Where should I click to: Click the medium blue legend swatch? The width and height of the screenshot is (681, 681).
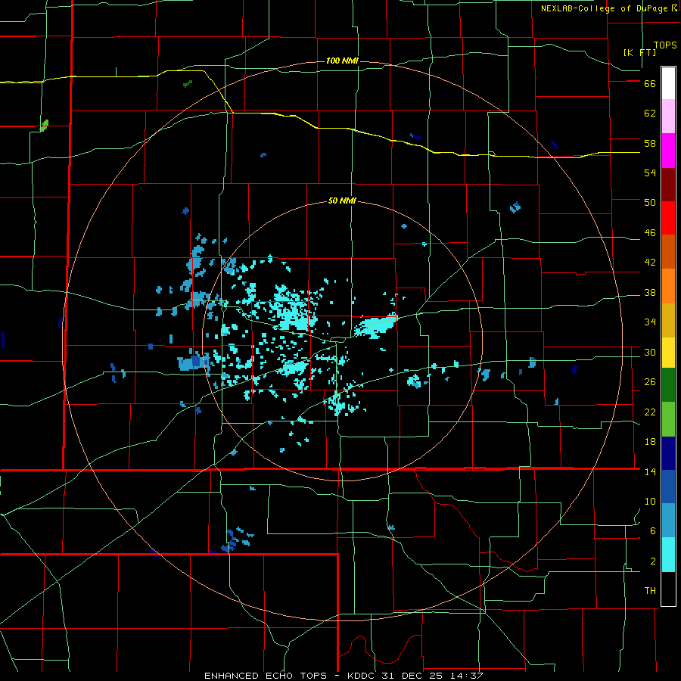coord(668,487)
